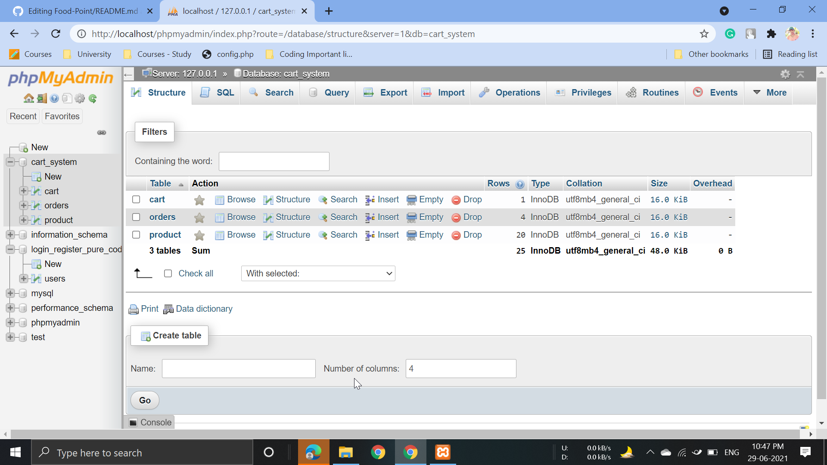The image size is (827, 465).
Task: Tick the checkbox for product table
Action: (136, 235)
